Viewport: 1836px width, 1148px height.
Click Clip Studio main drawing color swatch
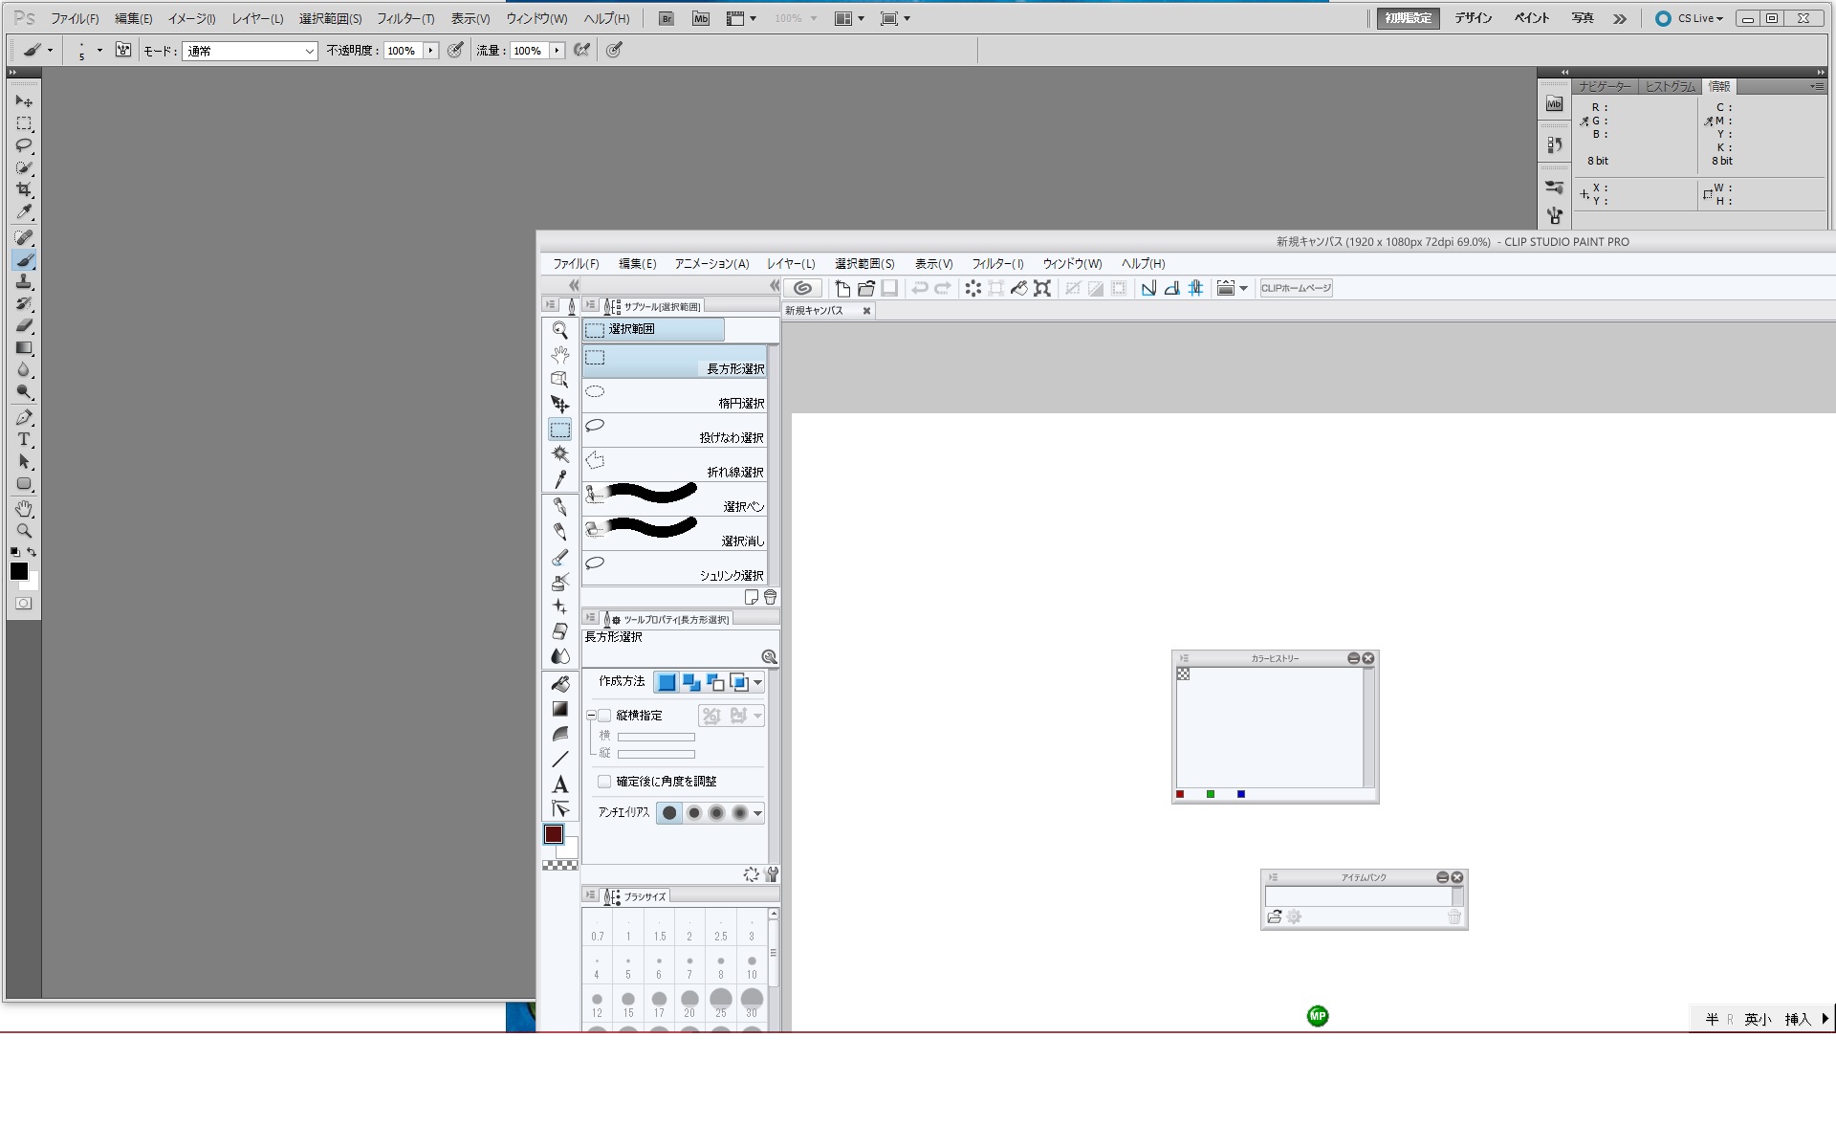pos(553,834)
